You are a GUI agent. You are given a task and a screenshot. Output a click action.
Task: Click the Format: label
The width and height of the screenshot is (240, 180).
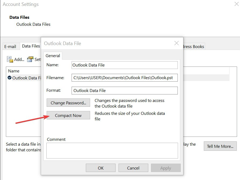point(54,90)
